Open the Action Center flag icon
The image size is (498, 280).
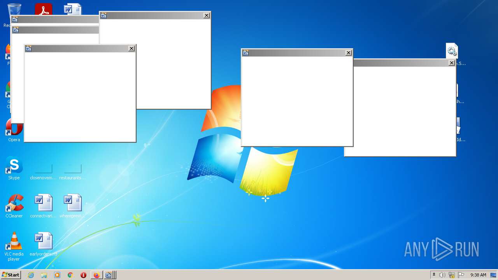(x=461, y=275)
